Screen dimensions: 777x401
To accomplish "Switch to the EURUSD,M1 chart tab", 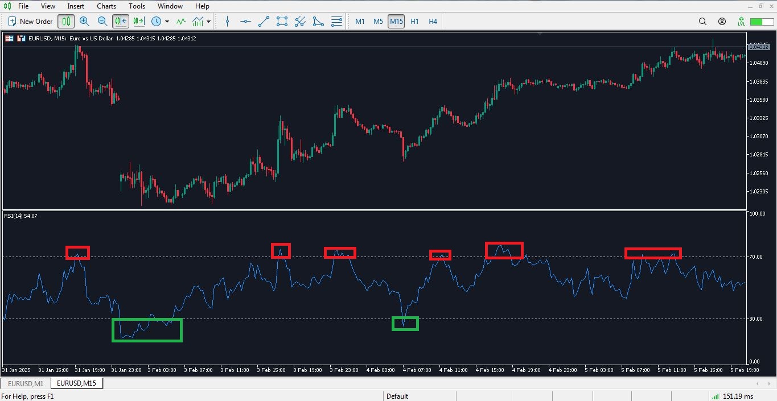I will 26,383.
